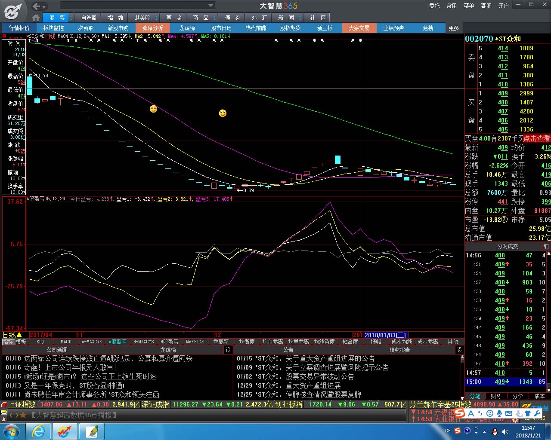
Task: Open the 常用 menu
Action: pyautogui.click(x=452, y=6)
